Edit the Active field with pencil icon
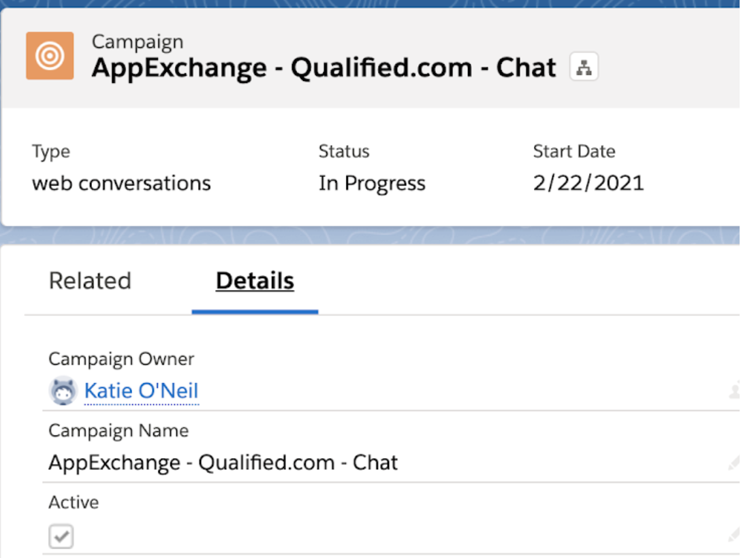 [x=734, y=535]
